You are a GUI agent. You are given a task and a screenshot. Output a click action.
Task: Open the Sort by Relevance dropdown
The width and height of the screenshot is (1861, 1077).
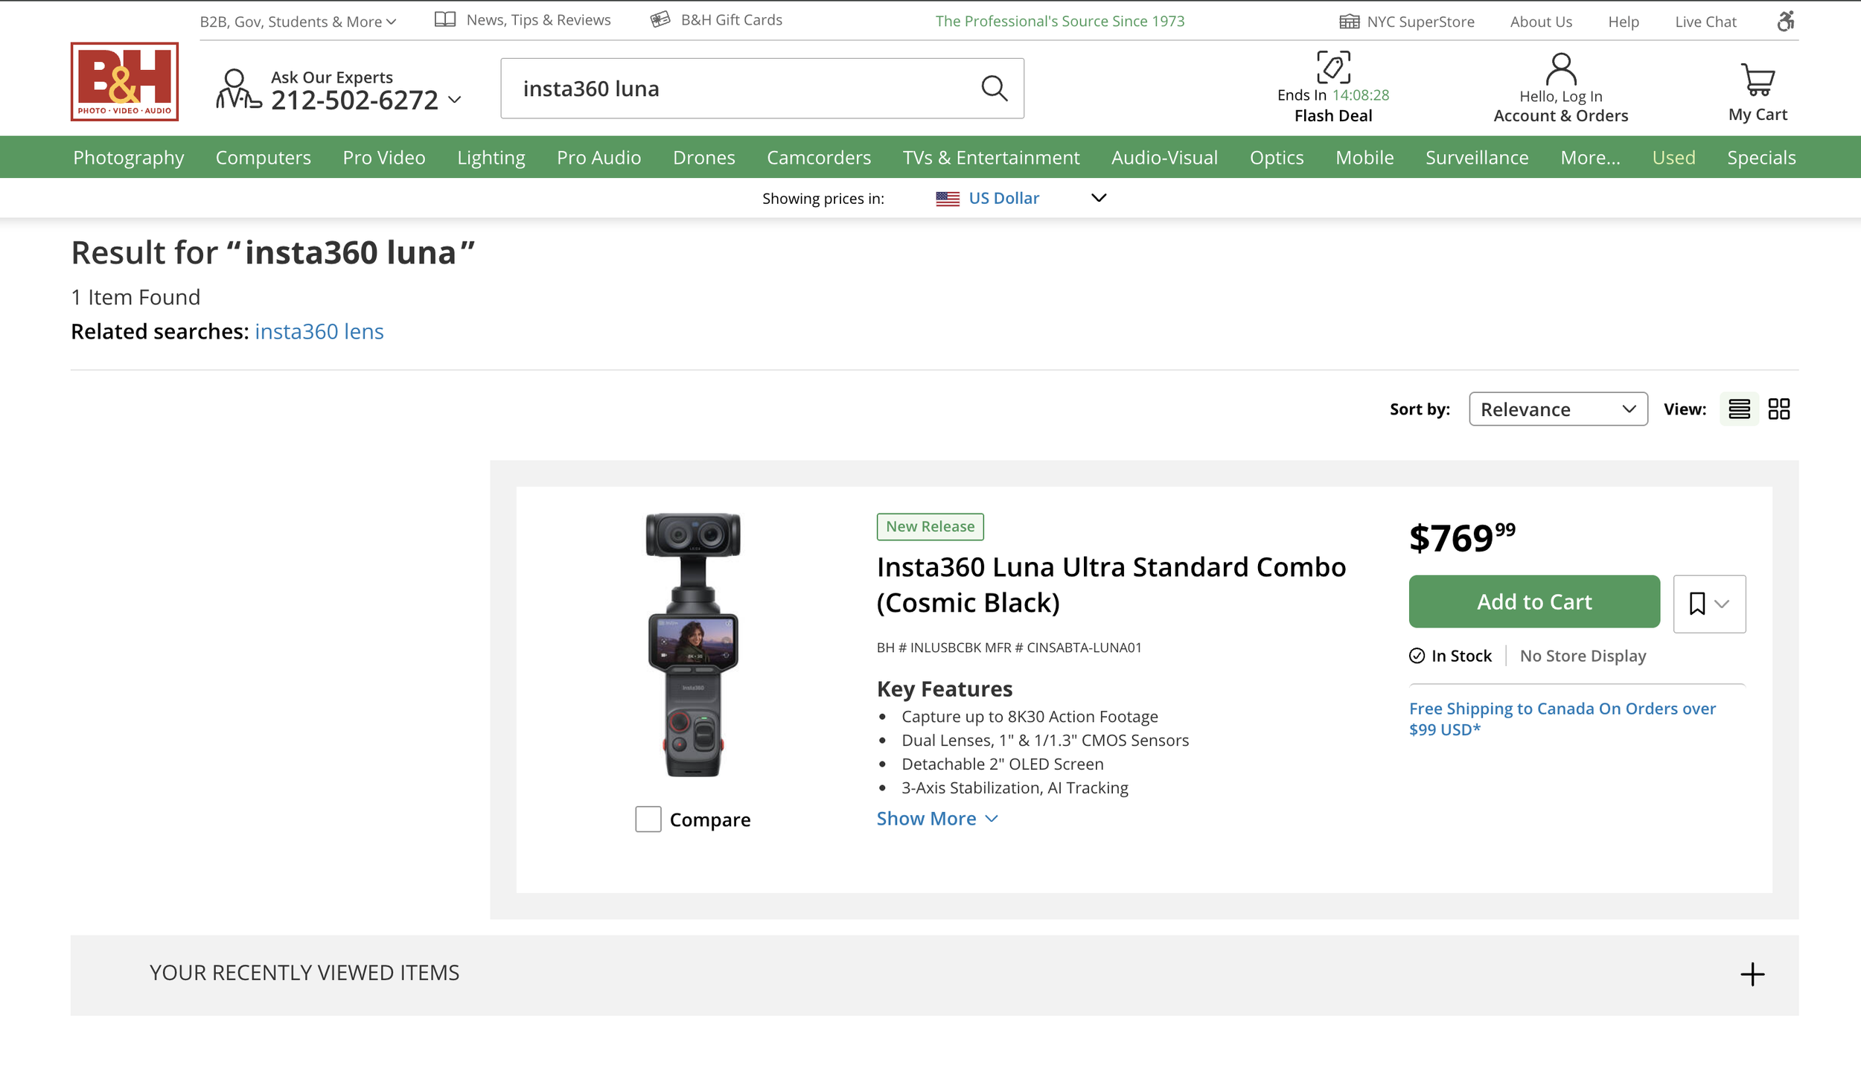[1558, 409]
